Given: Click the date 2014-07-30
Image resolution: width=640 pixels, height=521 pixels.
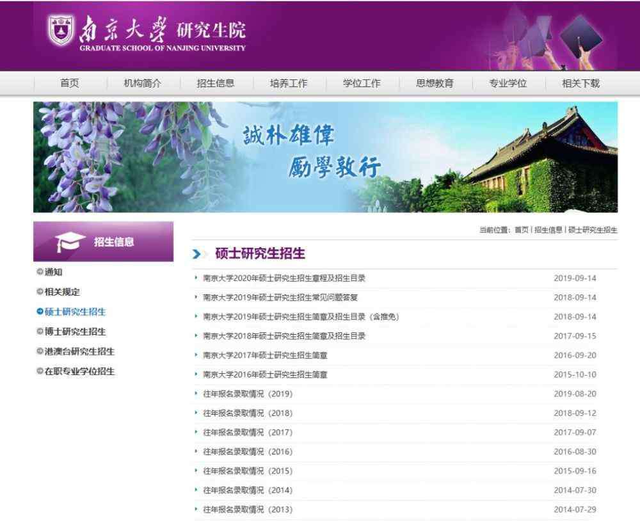Looking at the screenshot, I should (575, 490).
